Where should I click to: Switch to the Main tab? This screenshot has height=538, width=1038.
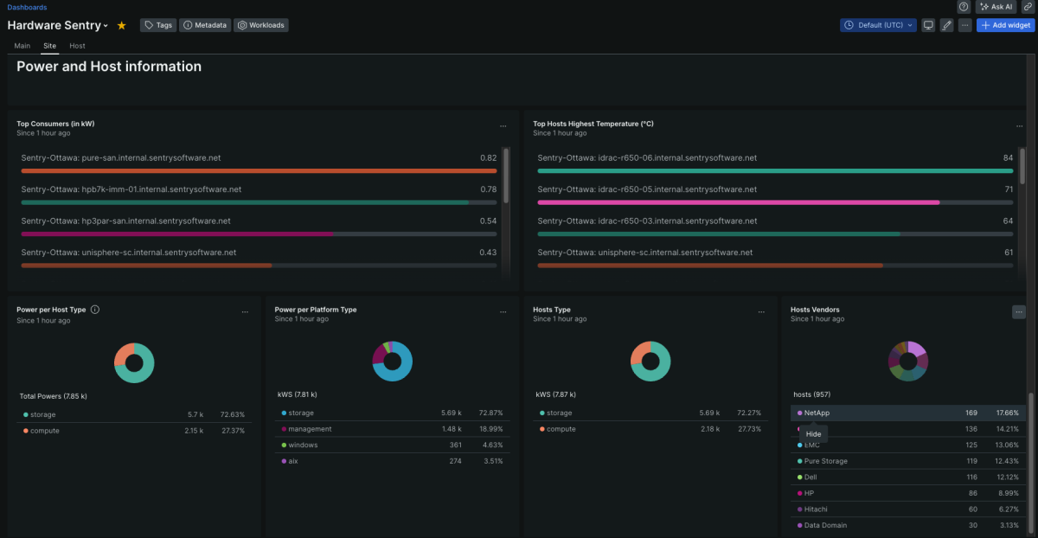(x=21, y=46)
